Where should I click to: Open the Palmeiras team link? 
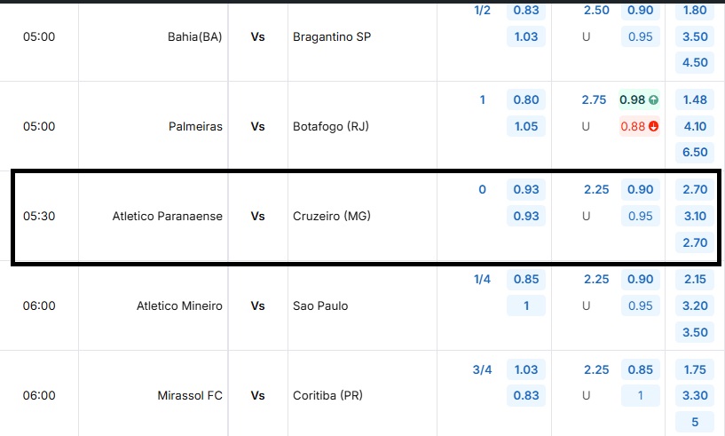[195, 126]
